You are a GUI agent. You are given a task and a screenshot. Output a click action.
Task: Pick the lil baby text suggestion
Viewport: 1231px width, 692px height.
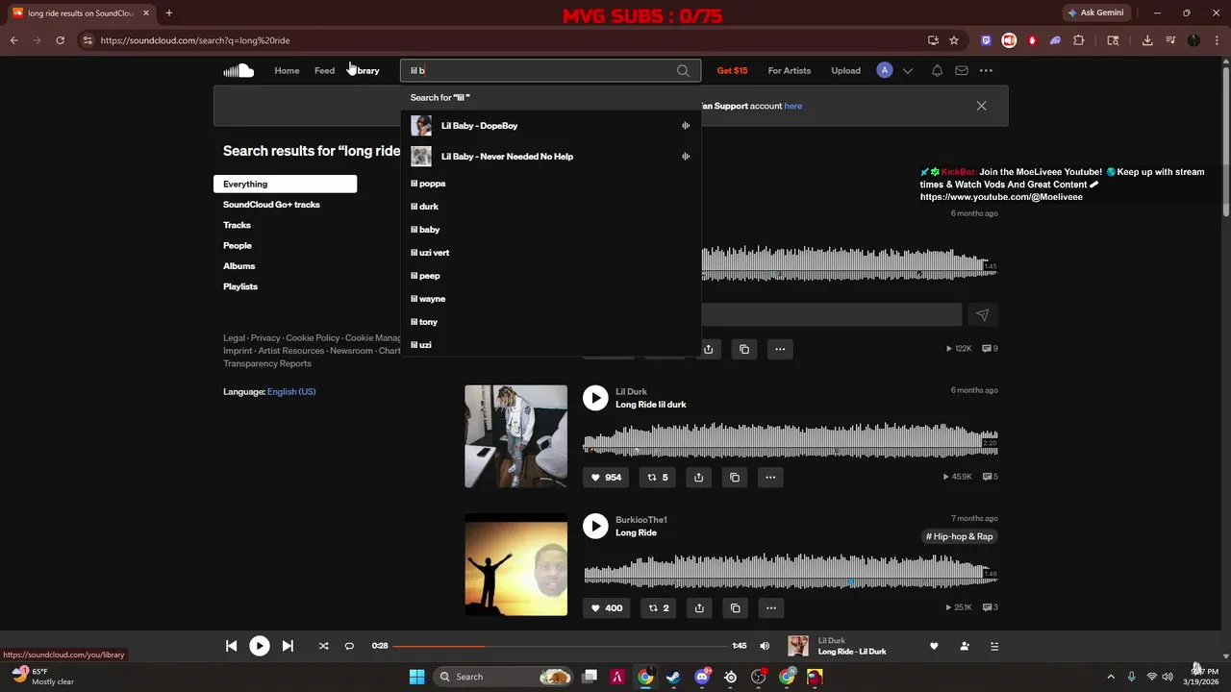pyautogui.click(x=550, y=230)
